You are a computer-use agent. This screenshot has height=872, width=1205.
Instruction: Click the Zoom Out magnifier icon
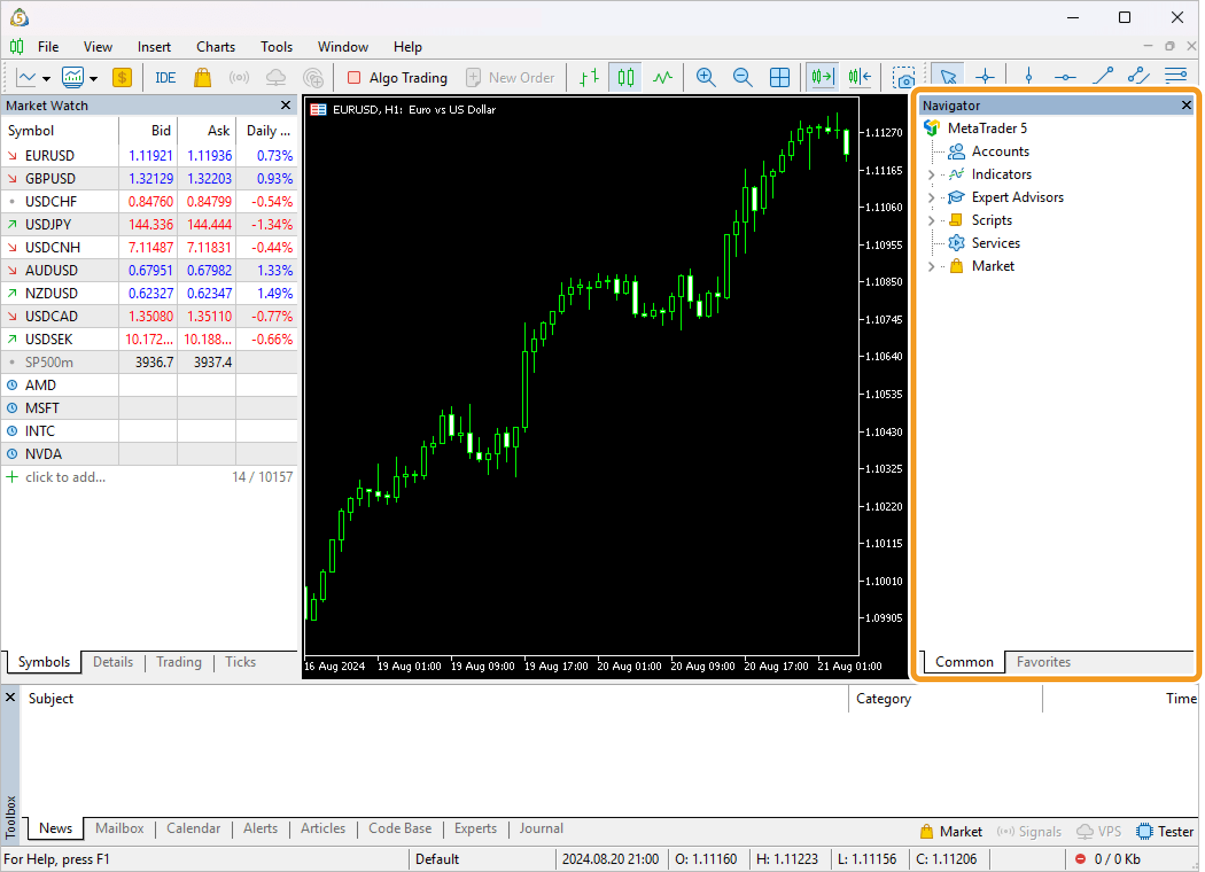[743, 77]
